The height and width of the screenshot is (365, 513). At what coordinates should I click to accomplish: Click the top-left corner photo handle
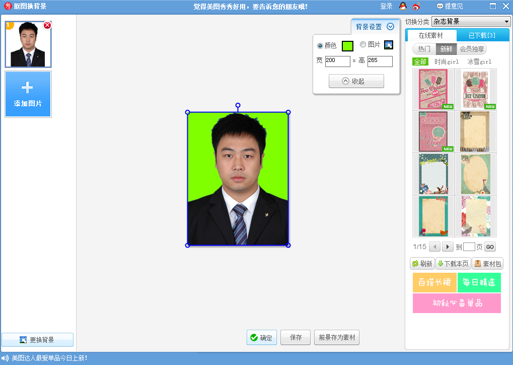pos(187,112)
